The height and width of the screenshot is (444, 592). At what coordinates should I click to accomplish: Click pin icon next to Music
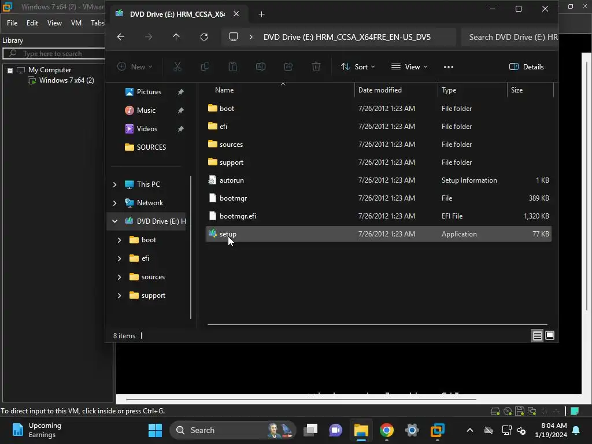pyautogui.click(x=181, y=110)
